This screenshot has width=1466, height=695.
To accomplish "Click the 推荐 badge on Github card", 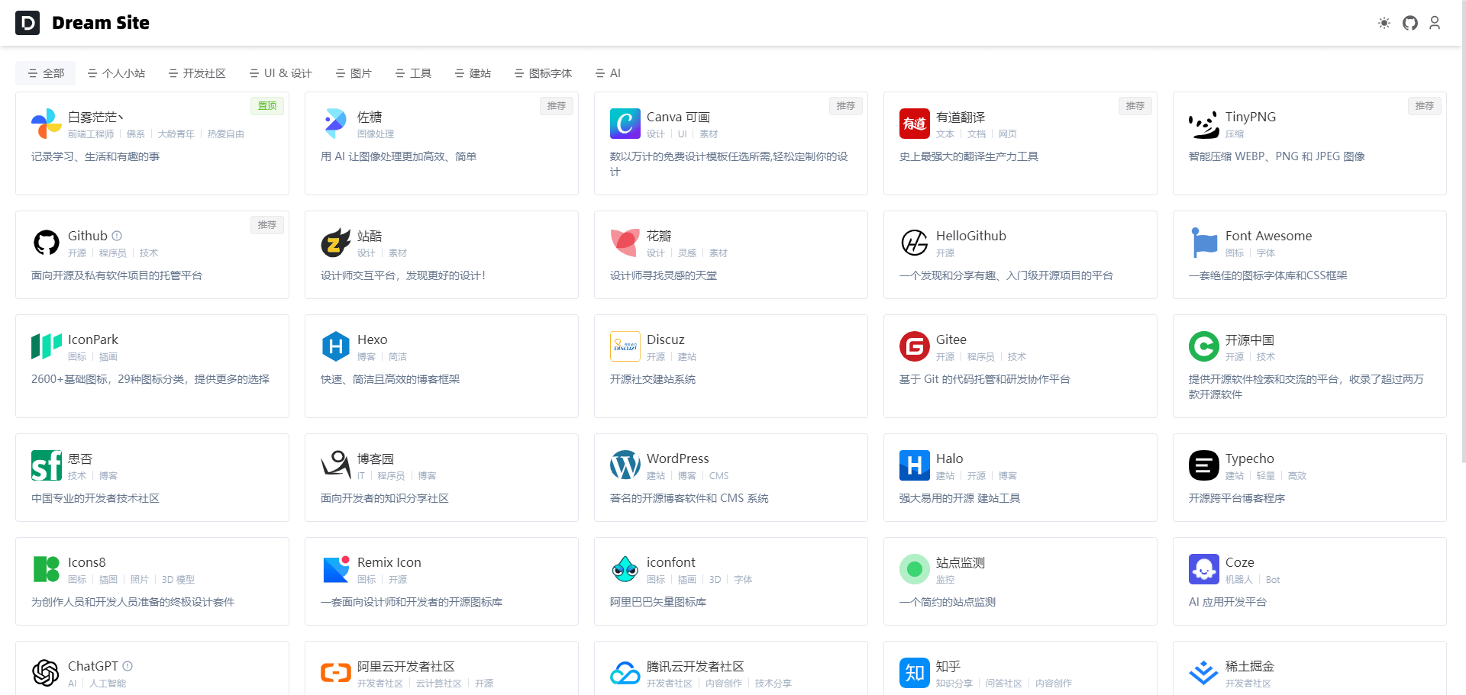I will tap(267, 225).
